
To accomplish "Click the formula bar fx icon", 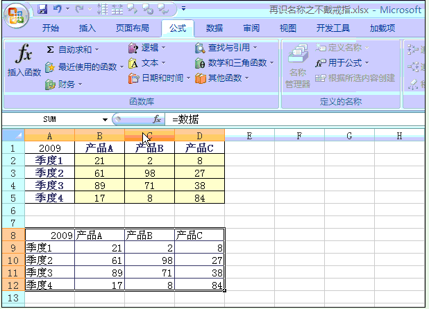I will click(x=157, y=119).
